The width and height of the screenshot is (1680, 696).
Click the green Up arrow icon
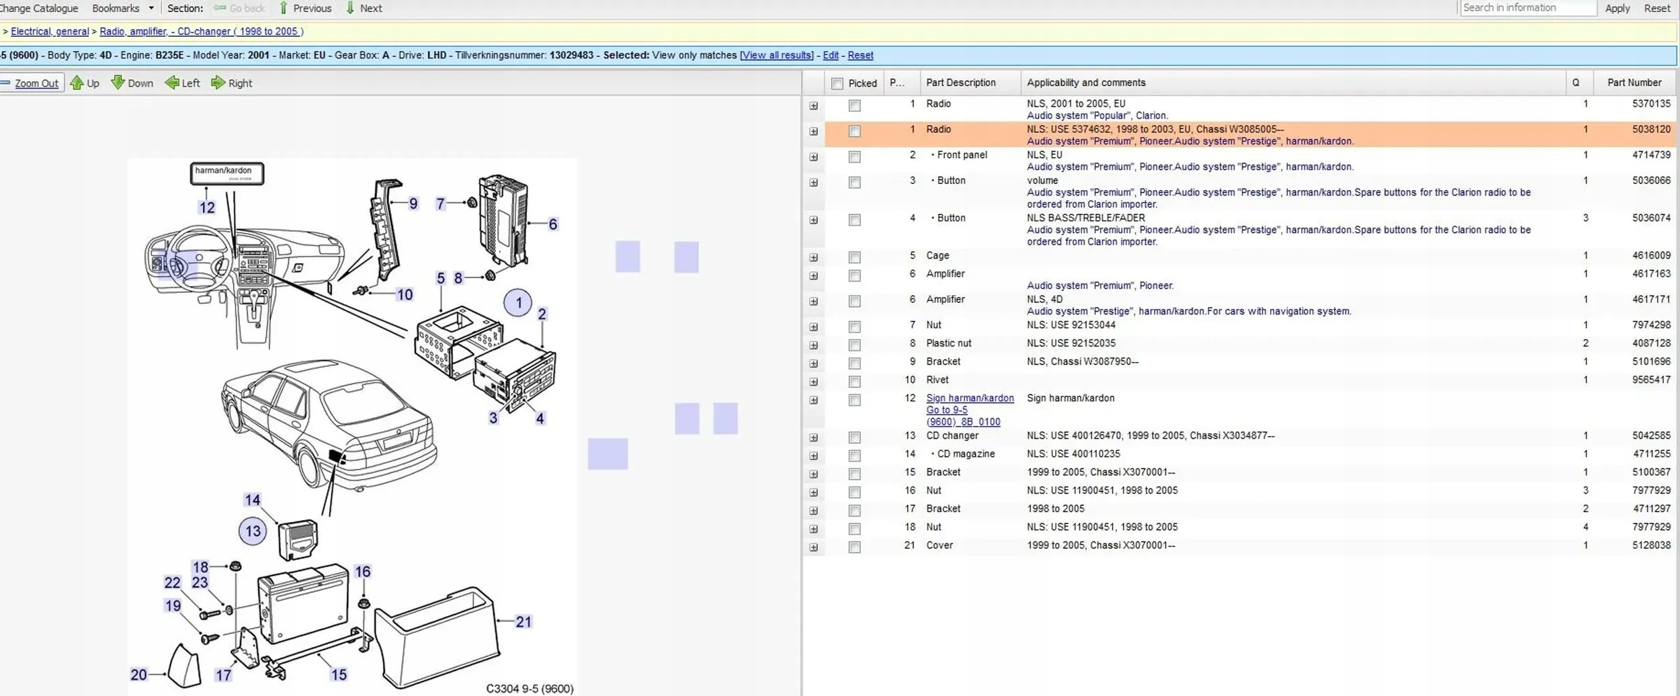pos(77,83)
